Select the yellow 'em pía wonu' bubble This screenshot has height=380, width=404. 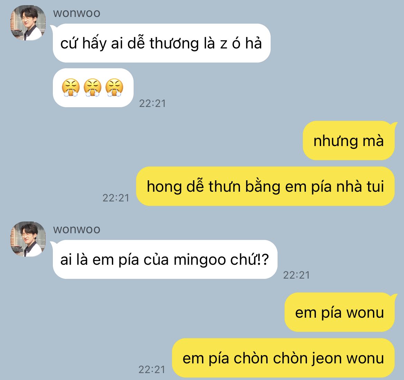(339, 312)
